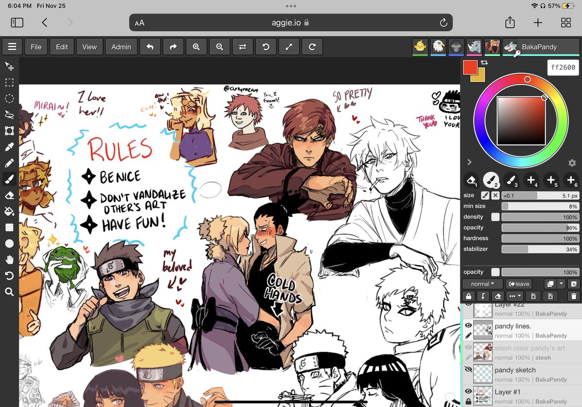Select the Eraser tool in left toolbar

[9, 195]
